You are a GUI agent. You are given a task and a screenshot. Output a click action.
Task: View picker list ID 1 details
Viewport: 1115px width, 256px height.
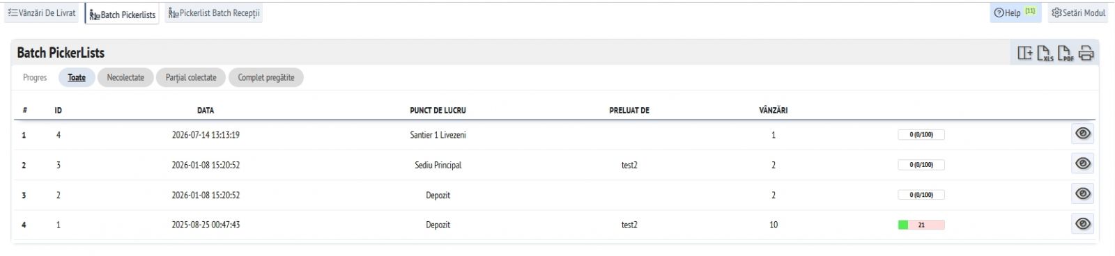click(1082, 223)
